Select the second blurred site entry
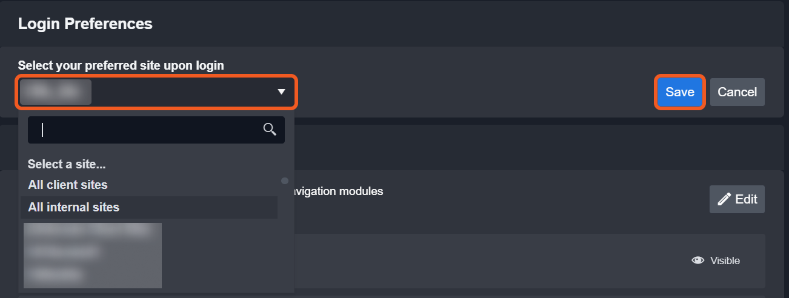Viewport: 789px width, 298px height. (67, 251)
